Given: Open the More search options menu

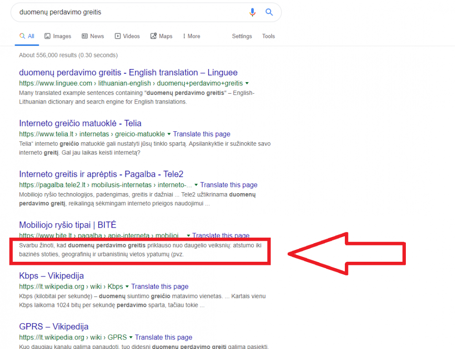Looking at the screenshot, I should (192, 36).
